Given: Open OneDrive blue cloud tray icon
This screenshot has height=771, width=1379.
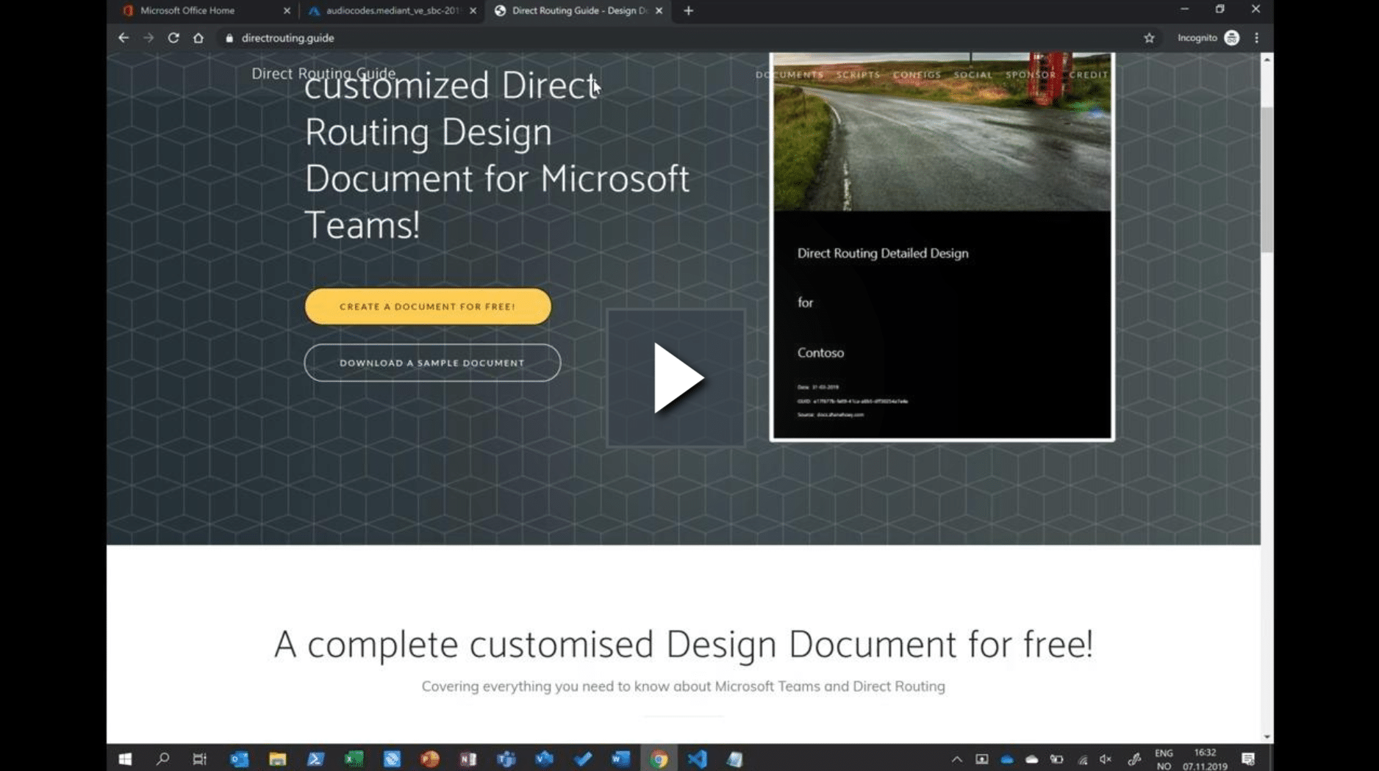Looking at the screenshot, I should pos(1007,759).
